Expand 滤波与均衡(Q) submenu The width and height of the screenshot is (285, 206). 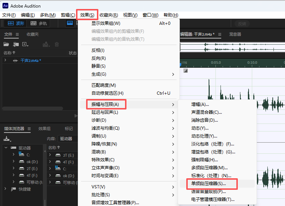129,128
